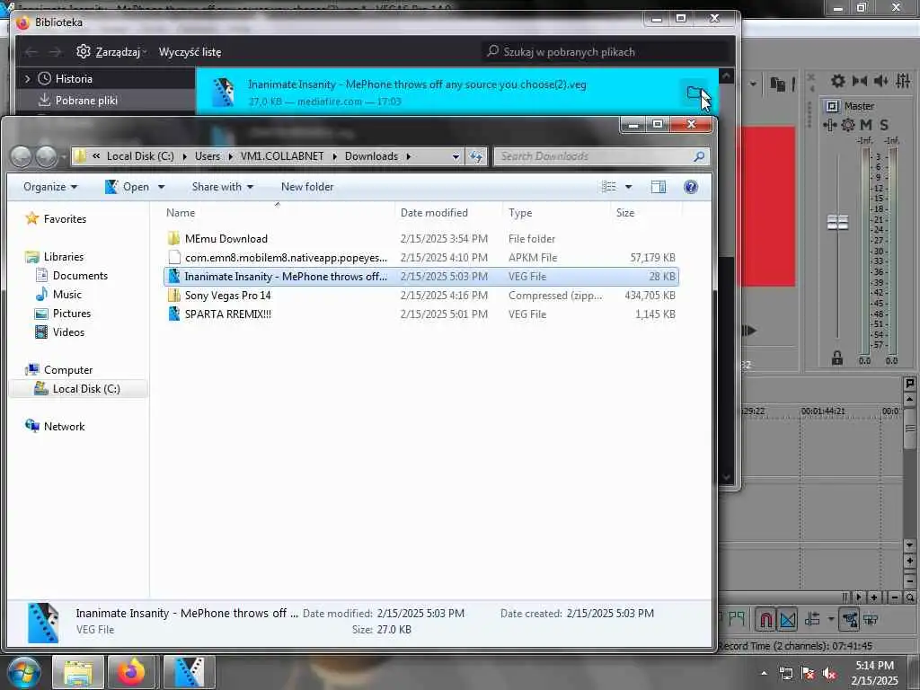Image resolution: width=920 pixels, height=690 pixels.
Task: Click the Master automation settings icon
Action: (829, 124)
